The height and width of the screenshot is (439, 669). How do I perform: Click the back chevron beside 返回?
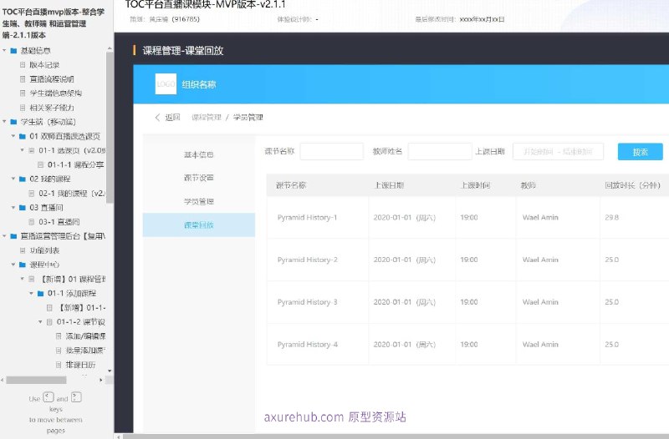tap(157, 118)
